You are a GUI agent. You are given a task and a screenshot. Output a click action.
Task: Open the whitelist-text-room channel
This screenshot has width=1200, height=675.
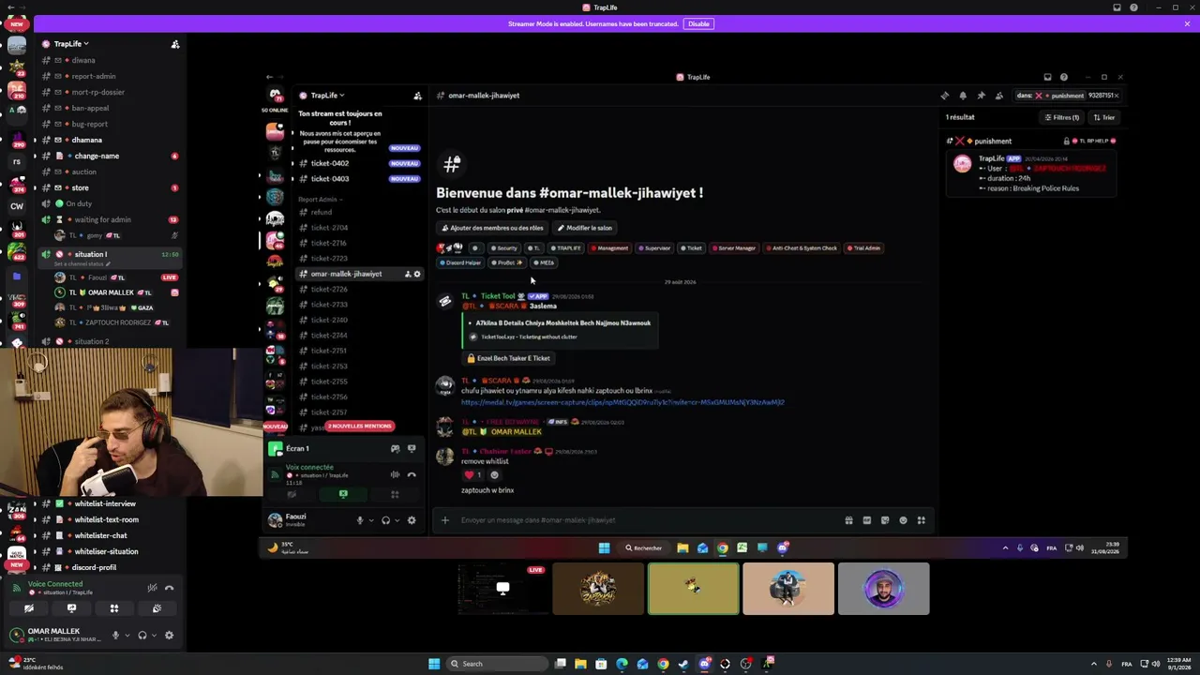point(106,519)
